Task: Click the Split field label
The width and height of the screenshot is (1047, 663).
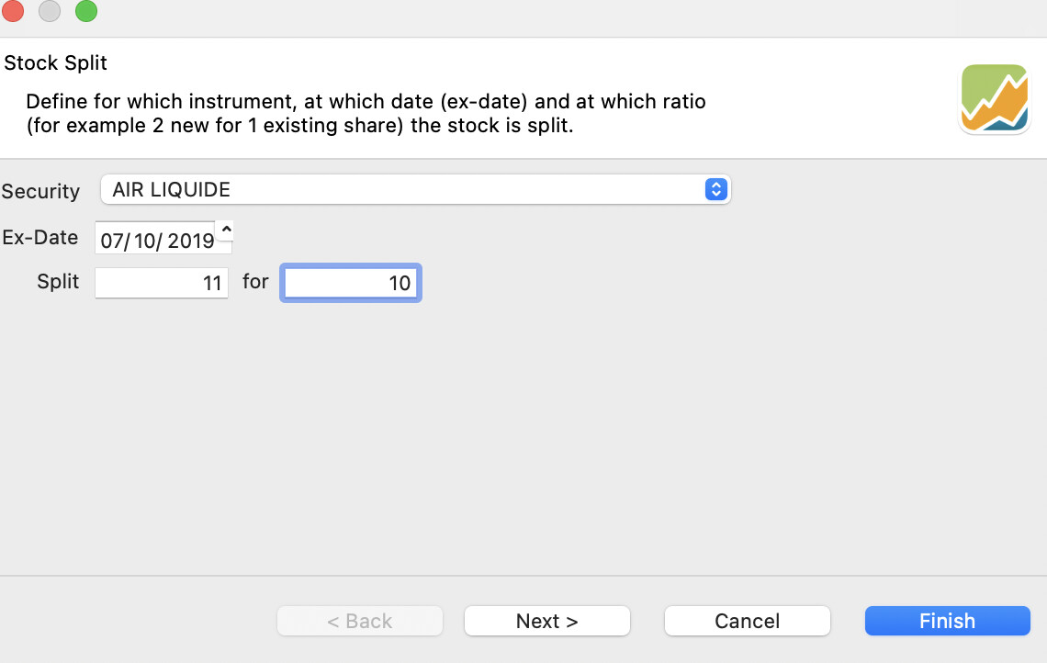Action: coord(59,282)
